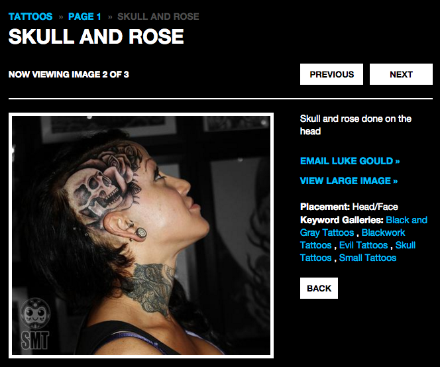
Task: Click the Now Viewing Image 2 of 3 text
Action: [x=69, y=74]
